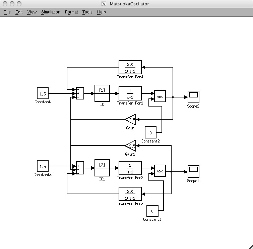Open the View menu
Screen dimensions: 253x249
click(x=32, y=12)
